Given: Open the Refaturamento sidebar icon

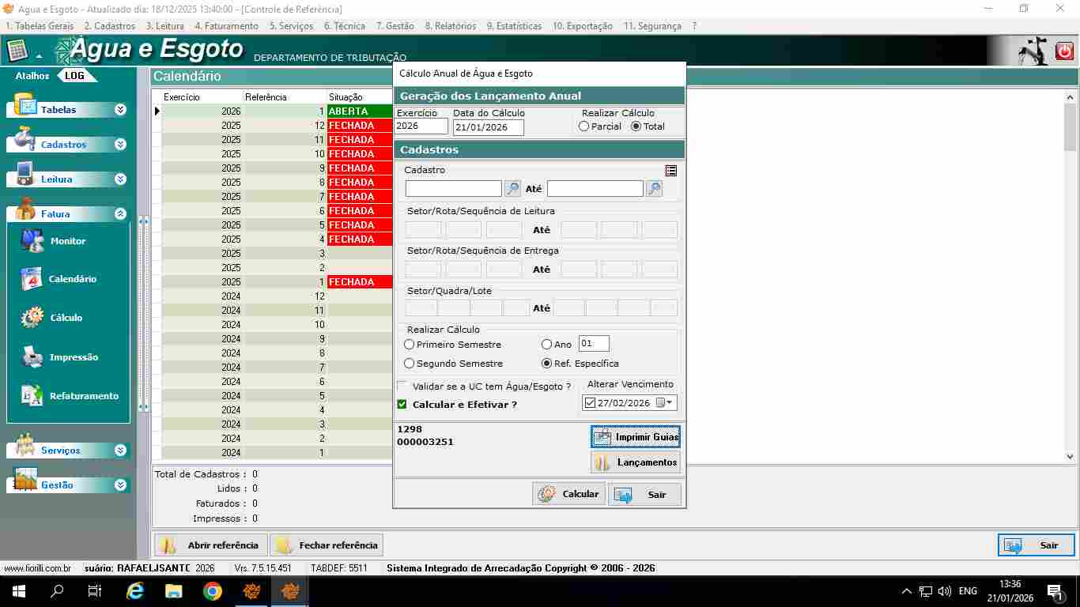Looking at the screenshot, I should (x=32, y=396).
